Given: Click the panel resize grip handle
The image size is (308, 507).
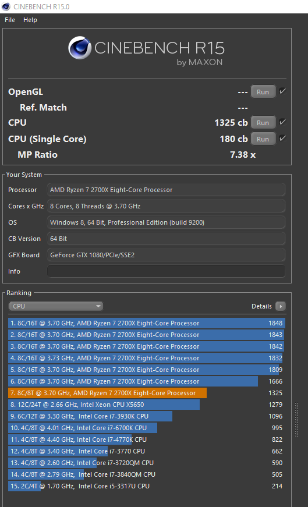Looking at the screenshot, I should click(297, 420).
